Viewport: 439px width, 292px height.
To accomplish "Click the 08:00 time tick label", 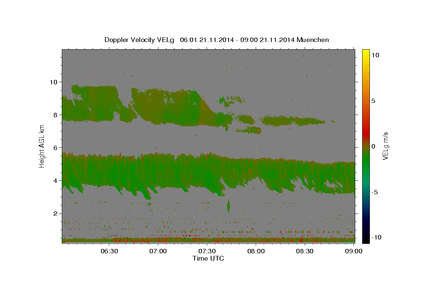I will [x=256, y=251].
